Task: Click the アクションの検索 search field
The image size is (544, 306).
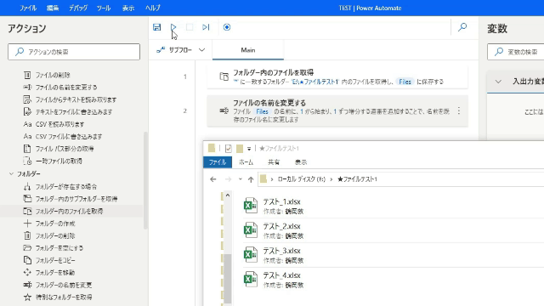Action: click(x=74, y=52)
